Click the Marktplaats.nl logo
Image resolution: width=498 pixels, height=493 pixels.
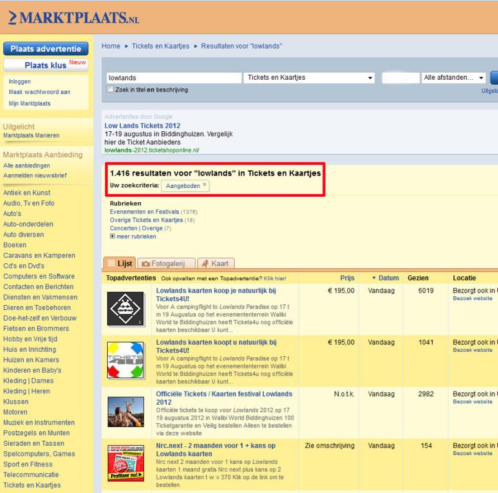tap(73, 17)
